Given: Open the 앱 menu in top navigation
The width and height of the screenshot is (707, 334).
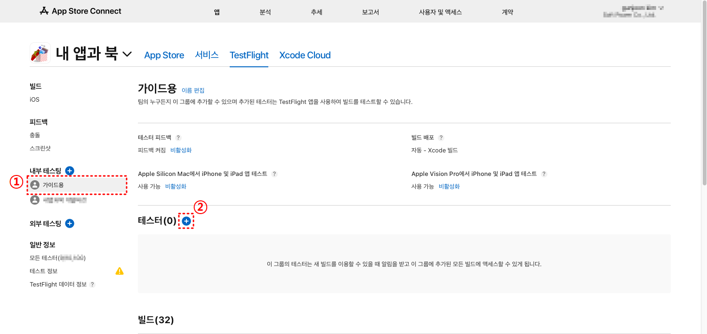Looking at the screenshot, I should click(x=217, y=12).
